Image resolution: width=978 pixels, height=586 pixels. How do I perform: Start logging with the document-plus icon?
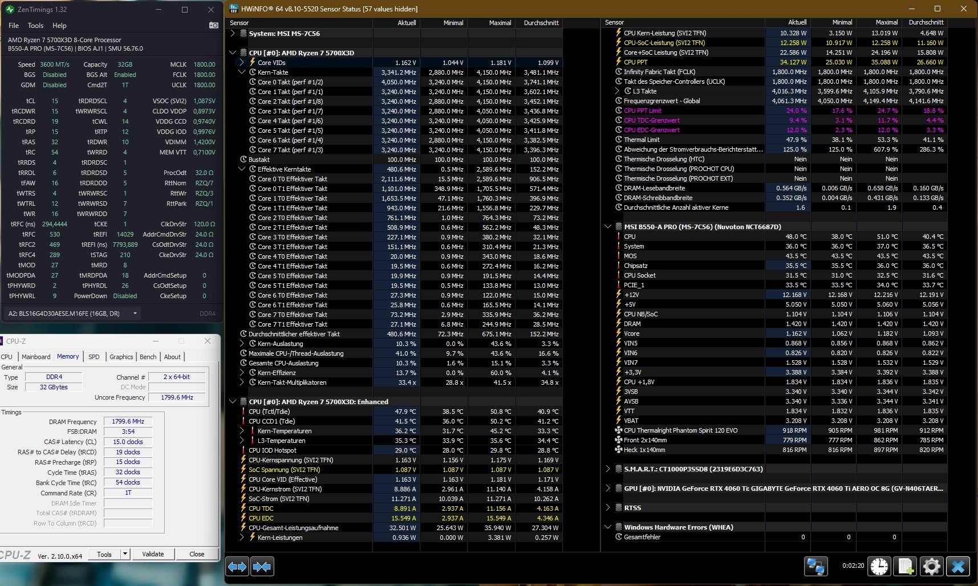905,567
